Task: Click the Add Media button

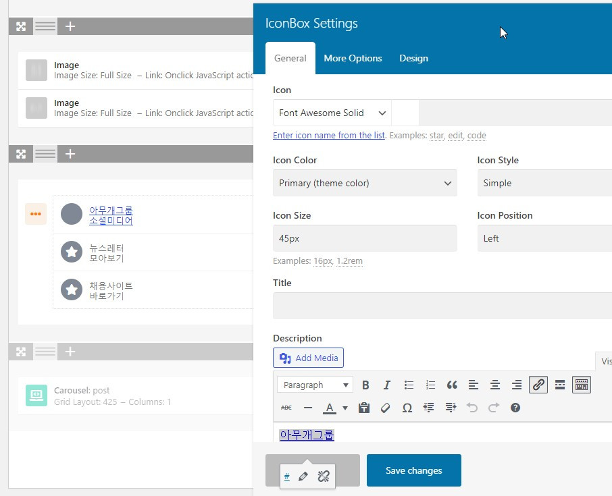Action: coord(308,358)
